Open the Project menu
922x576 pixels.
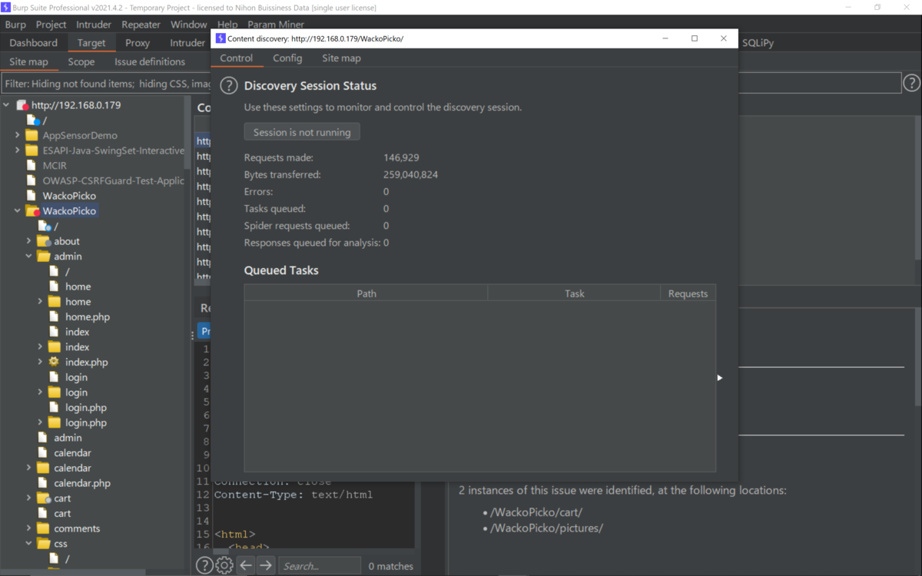point(51,25)
